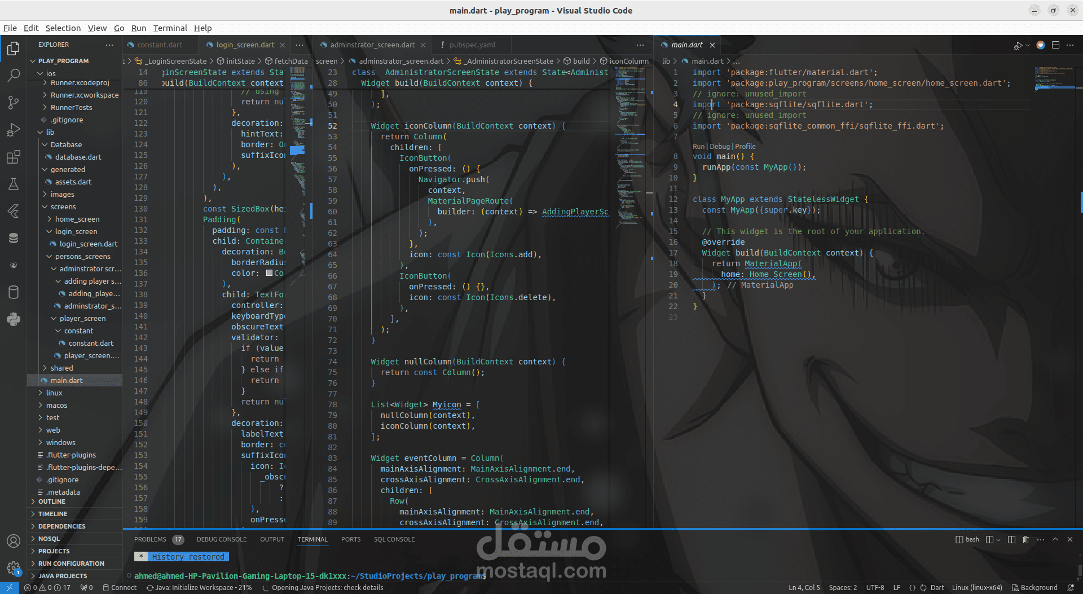Click the color swatch on line 136
This screenshot has height=594, width=1083.
270,273
